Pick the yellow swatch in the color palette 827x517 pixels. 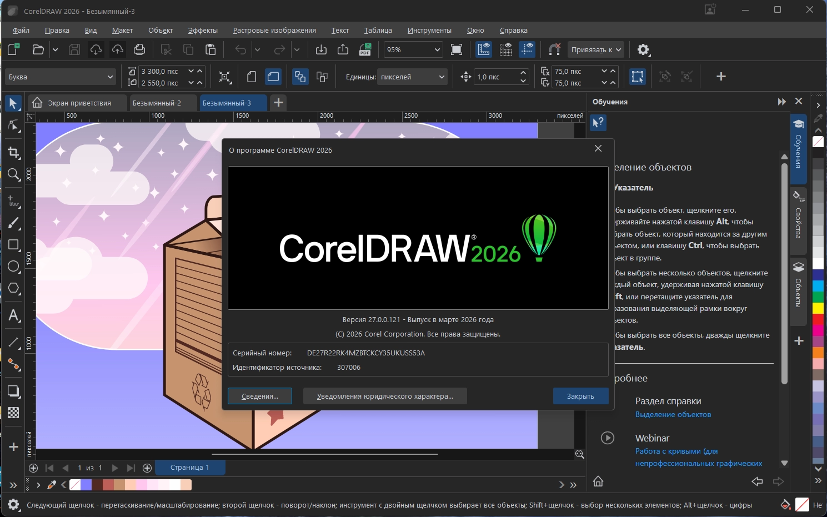pyautogui.click(x=818, y=308)
